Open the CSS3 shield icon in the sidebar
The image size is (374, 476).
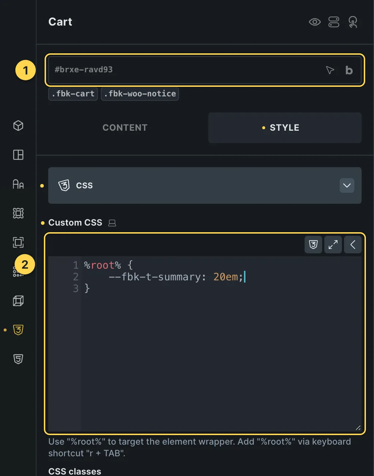tap(18, 330)
